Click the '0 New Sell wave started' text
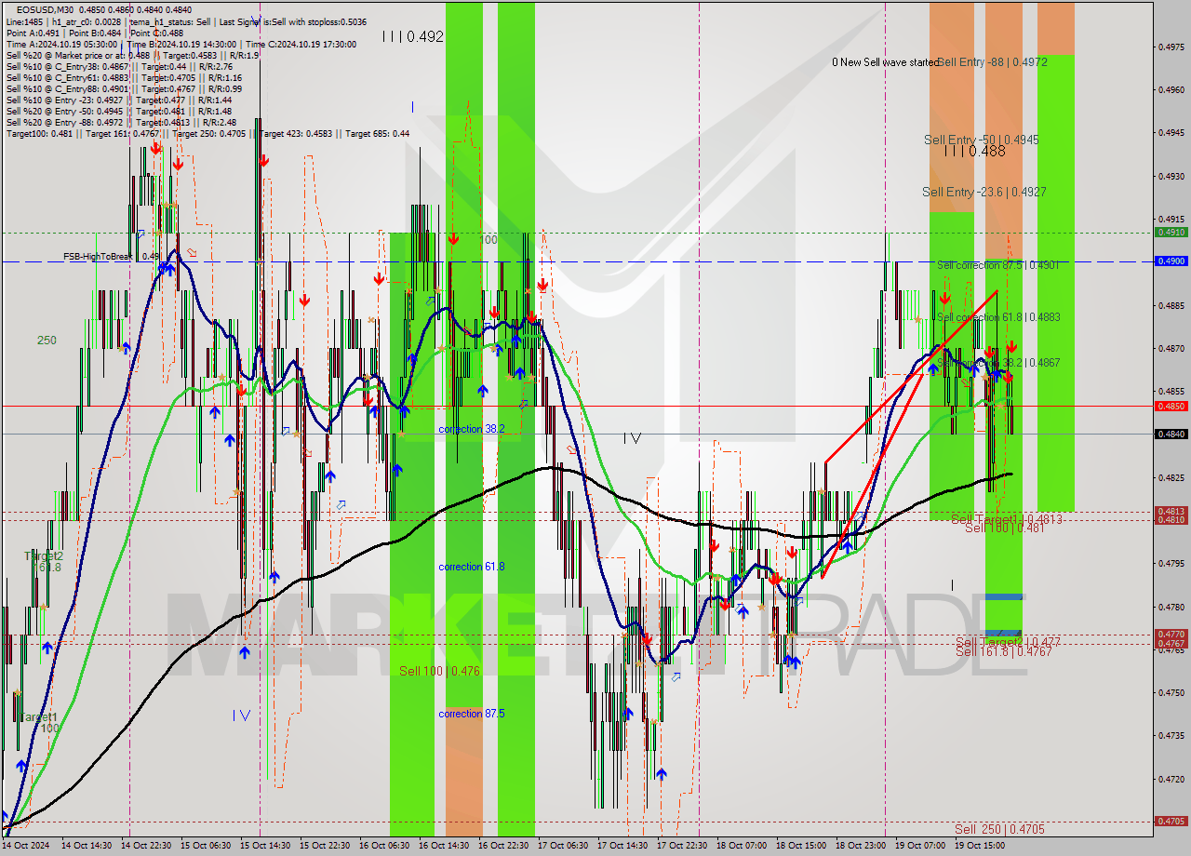 click(x=885, y=62)
